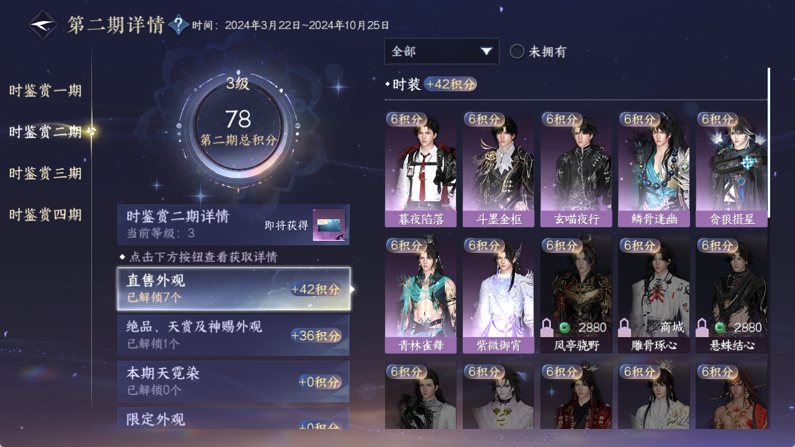Click the costume list vertical scrollbar

[769, 143]
